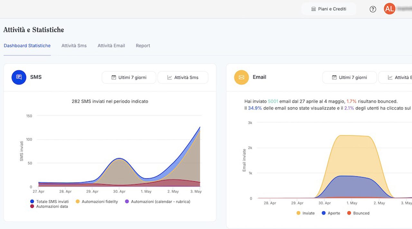Screen dimensions: 412x229
Task: Toggle Automazioni data legend entry
Action: (x=49, y=206)
